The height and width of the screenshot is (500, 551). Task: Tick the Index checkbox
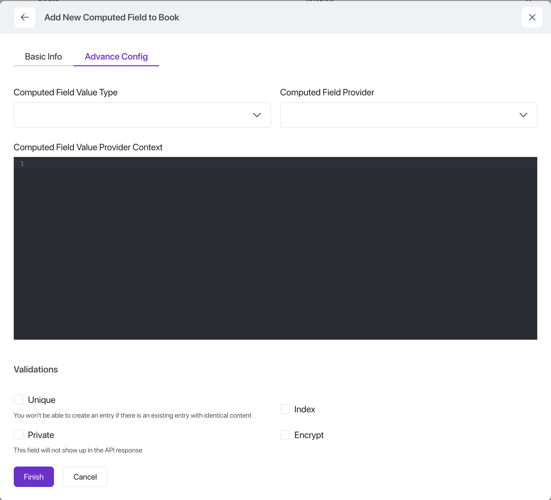pyautogui.click(x=285, y=409)
